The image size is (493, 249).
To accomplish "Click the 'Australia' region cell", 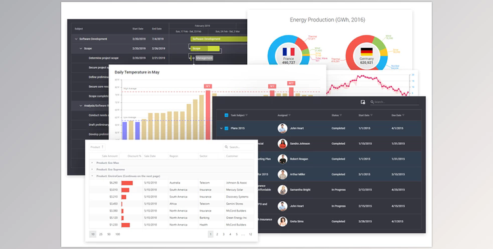I will (x=175, y=183).
